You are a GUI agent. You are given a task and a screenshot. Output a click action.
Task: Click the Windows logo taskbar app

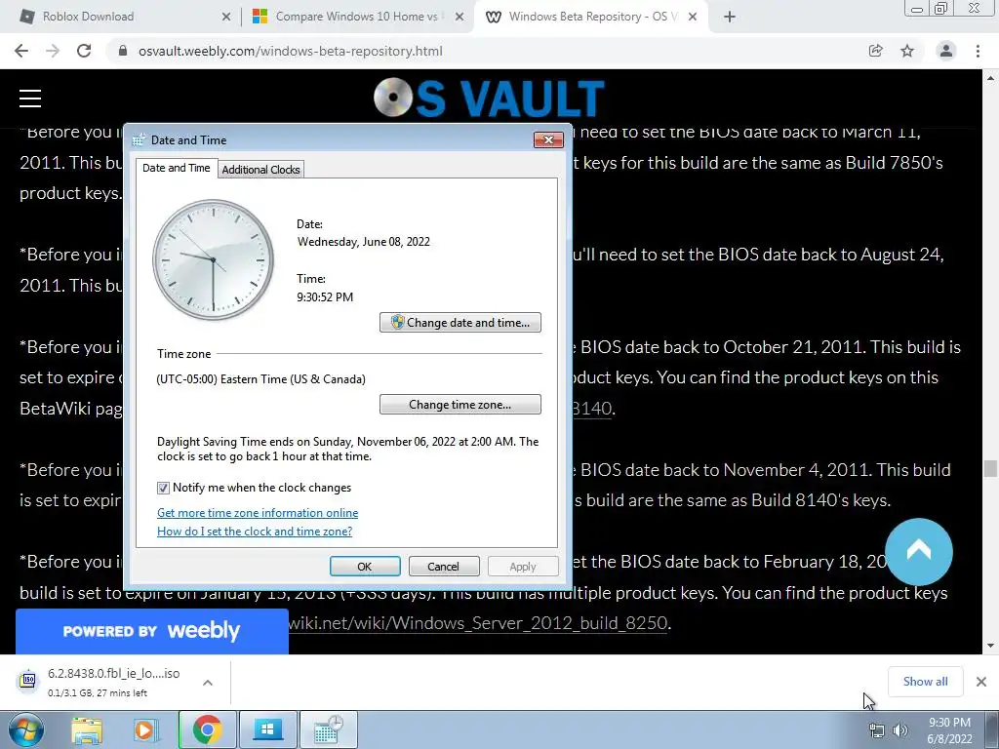267,729
